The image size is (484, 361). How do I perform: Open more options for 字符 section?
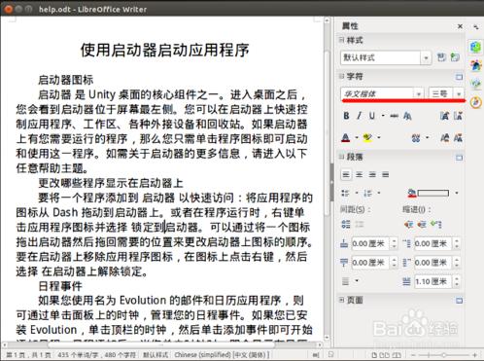(459, 77)
